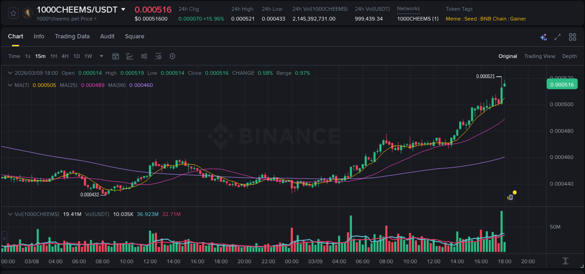
Task: Open the indicators list icon
Action: point(158,56)
